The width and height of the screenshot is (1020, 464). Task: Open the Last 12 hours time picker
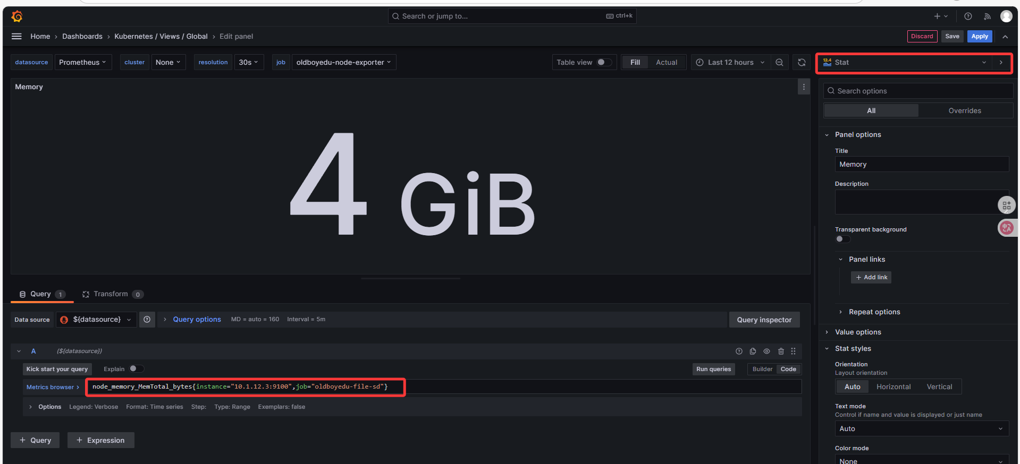[x=730, y=63]
